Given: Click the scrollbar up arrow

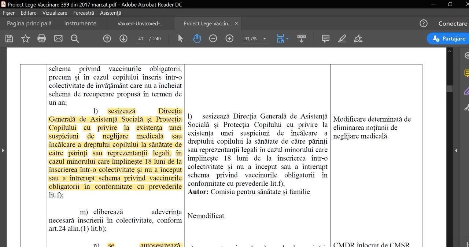Looking at the screenshot, I should click(450, 51).
